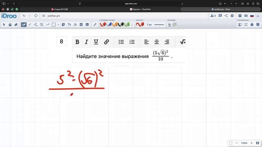The height and width of the screenshot is (147, 262).
Task: Undo the last drawing action
Action: pyautogui.click(x=24, y=16)
